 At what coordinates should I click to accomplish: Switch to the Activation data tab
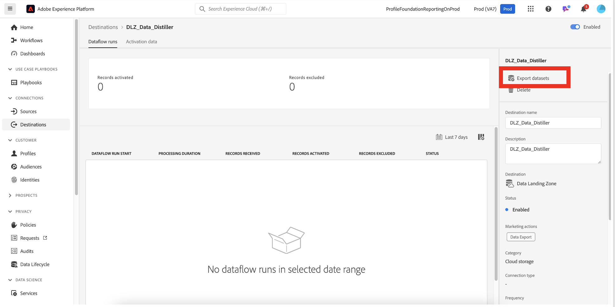tap(141, 42)
